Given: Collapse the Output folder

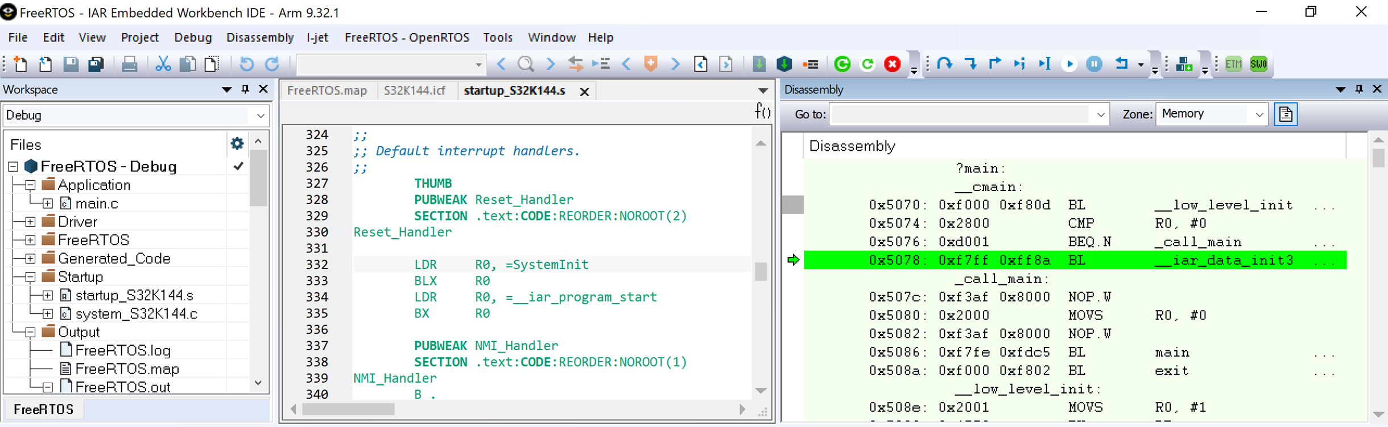Looking at the screenshot, I should click(31, 333).
